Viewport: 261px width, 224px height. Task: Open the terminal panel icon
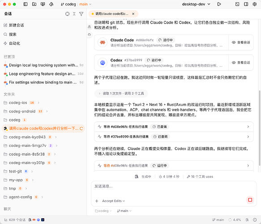[237, 4]
